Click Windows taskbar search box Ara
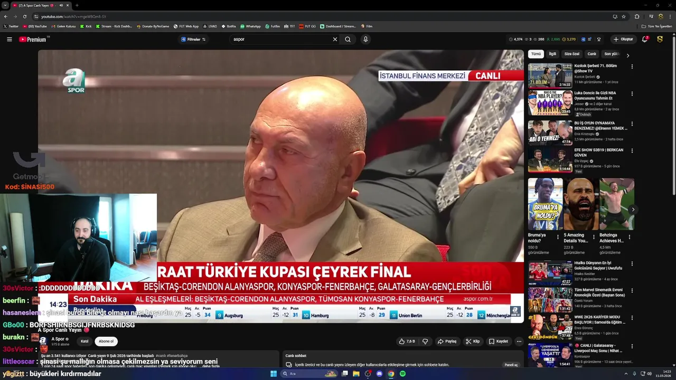The width and height of the screenshot is (676, 380). pyautogui.click(x=309, y=374)
